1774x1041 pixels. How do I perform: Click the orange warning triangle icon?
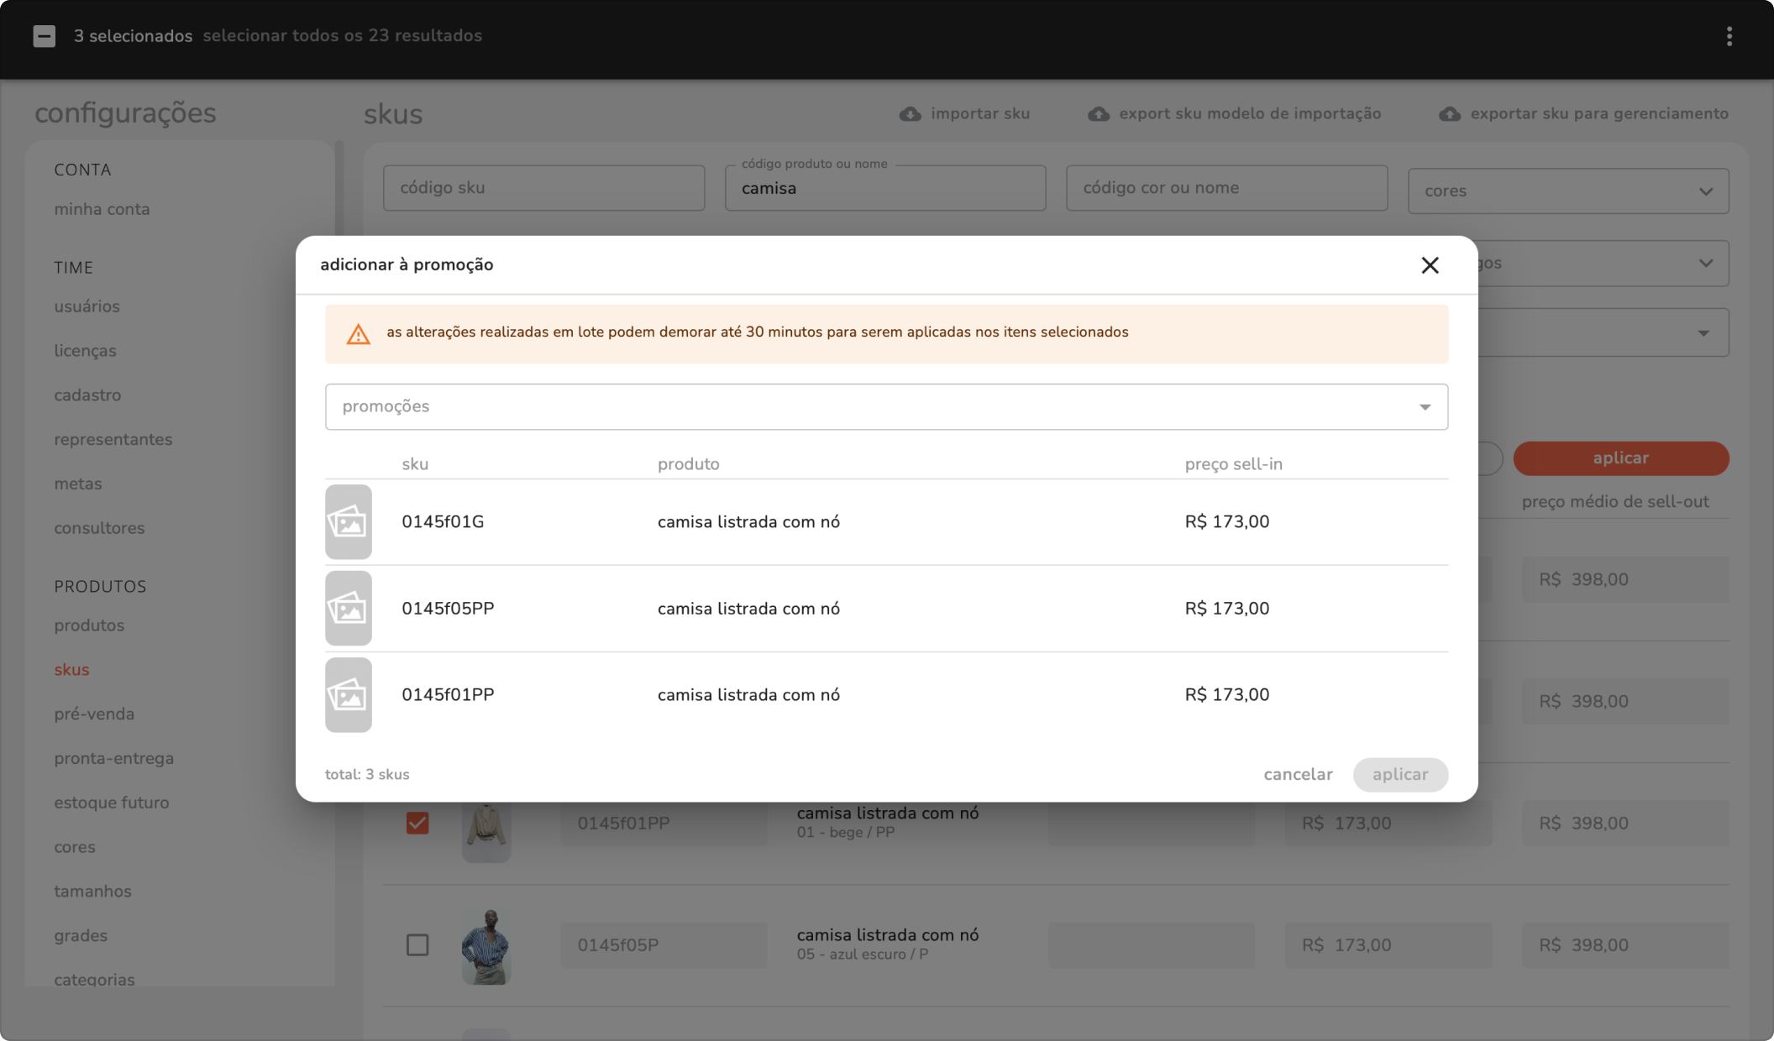coord(359,334)
